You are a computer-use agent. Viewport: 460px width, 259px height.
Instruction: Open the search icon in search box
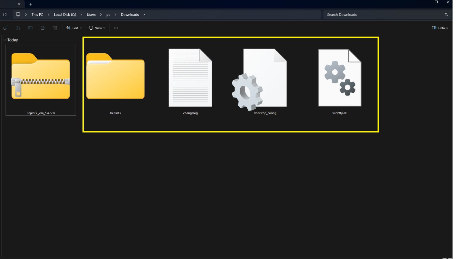point(446,14)
